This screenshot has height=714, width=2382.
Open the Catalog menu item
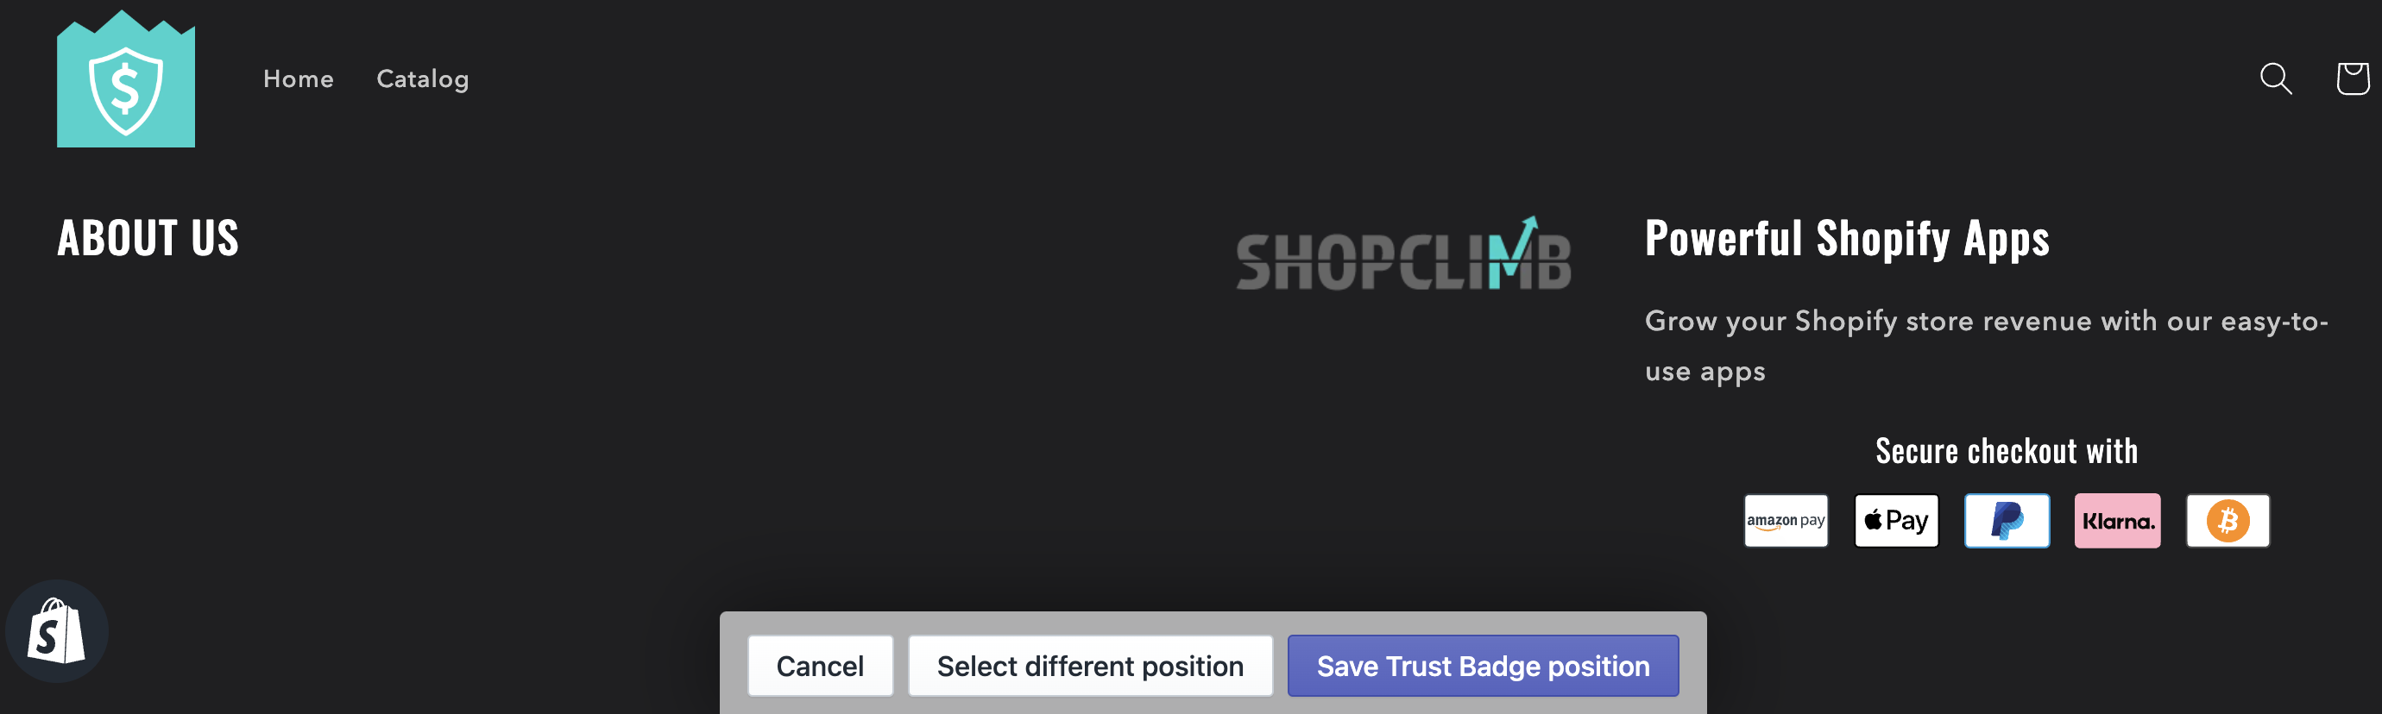click(423, 79)
